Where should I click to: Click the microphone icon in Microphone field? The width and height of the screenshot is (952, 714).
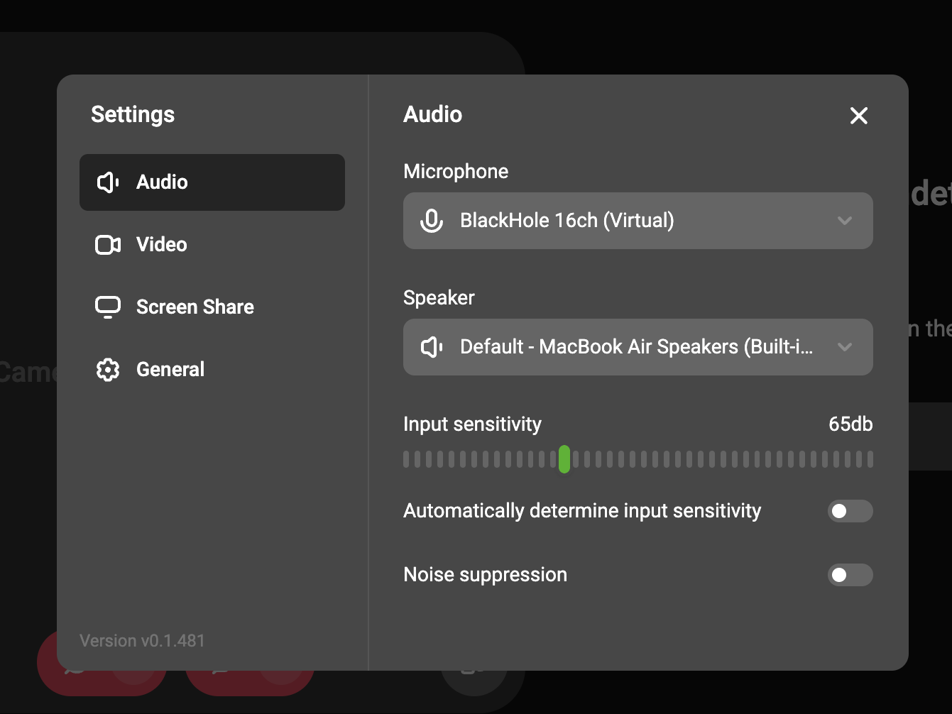pos(432,221)
